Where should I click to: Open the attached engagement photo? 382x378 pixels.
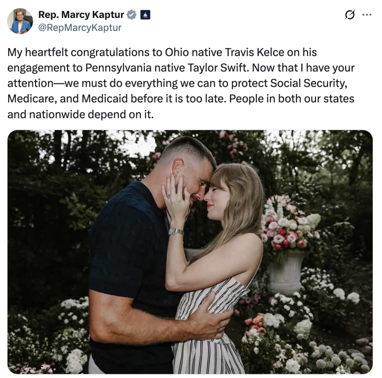coord(190,252)
